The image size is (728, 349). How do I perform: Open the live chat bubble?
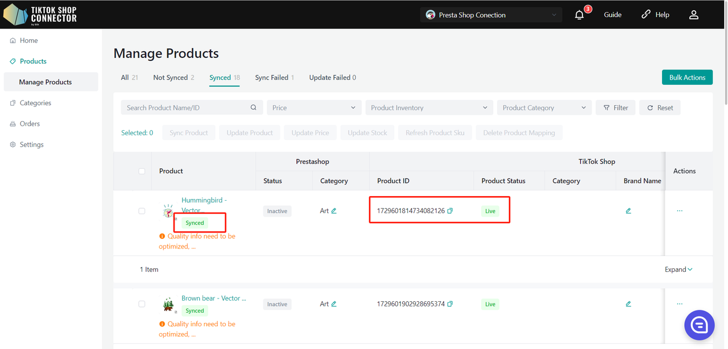pos(699,325)
